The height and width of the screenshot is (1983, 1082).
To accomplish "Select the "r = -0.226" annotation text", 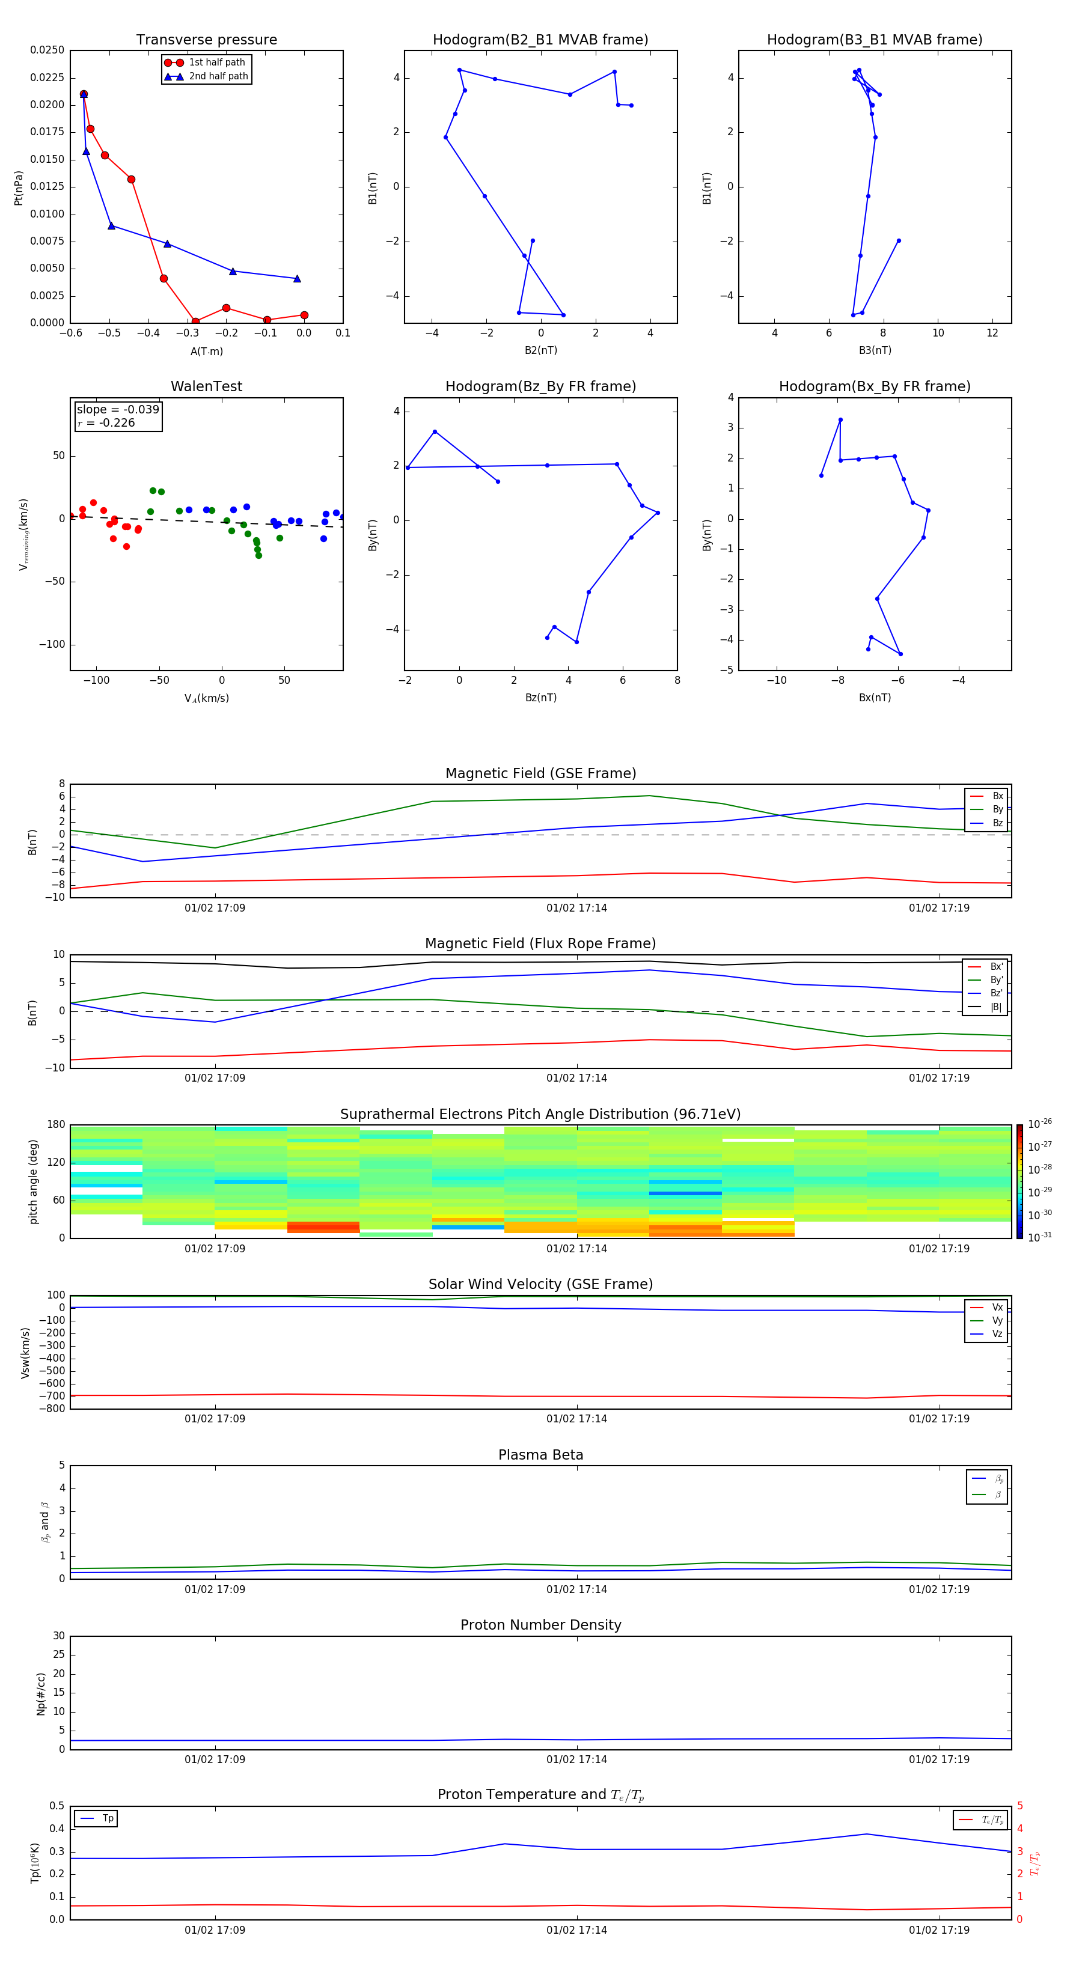I will click(106, 422).
